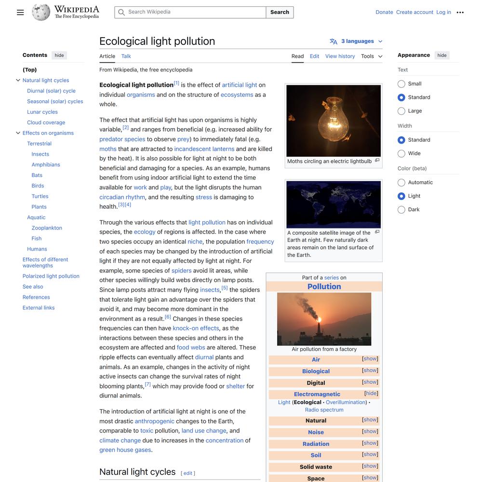This screenshot has height=482, width=482.
Task: Hide the Appearance panel
Action: [442, 55]
